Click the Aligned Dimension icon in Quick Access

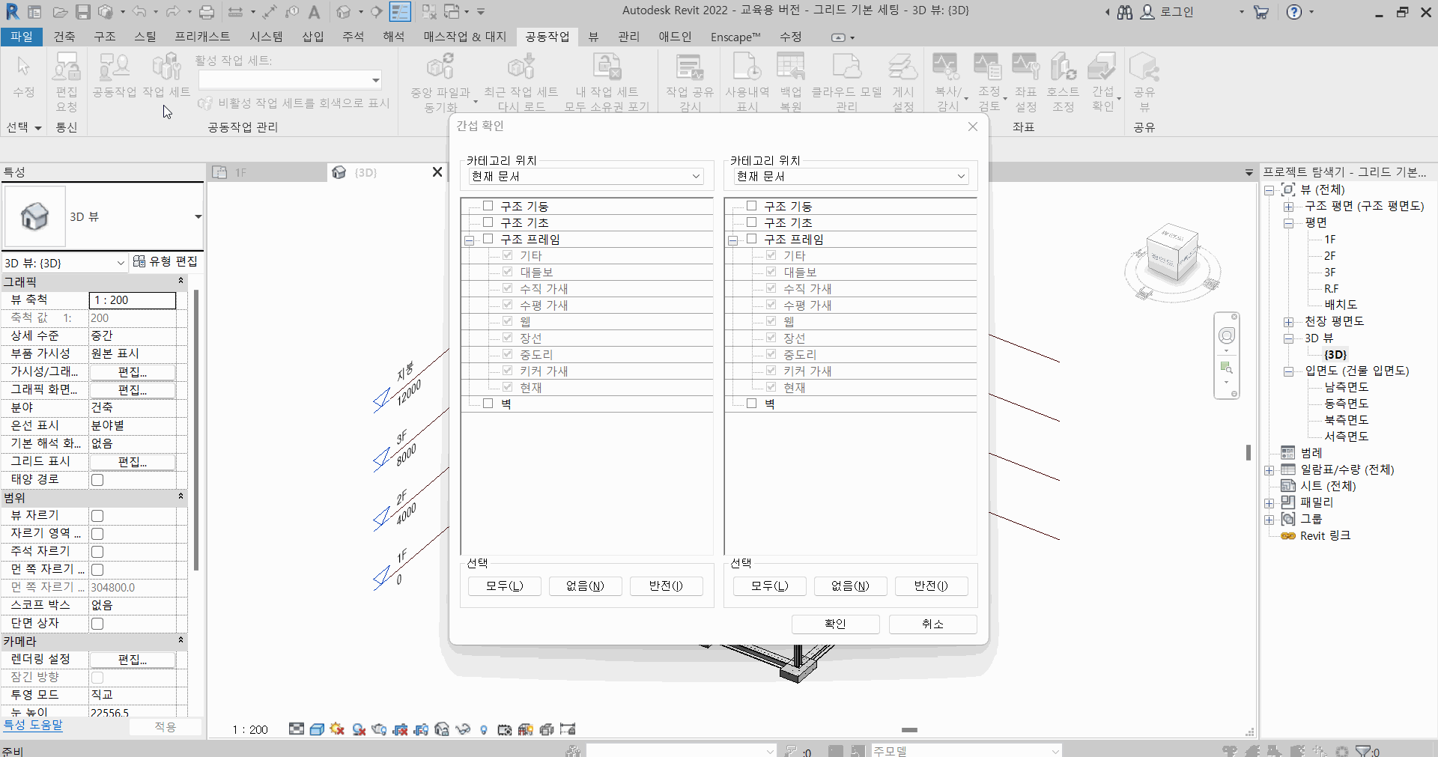point(270,12)
